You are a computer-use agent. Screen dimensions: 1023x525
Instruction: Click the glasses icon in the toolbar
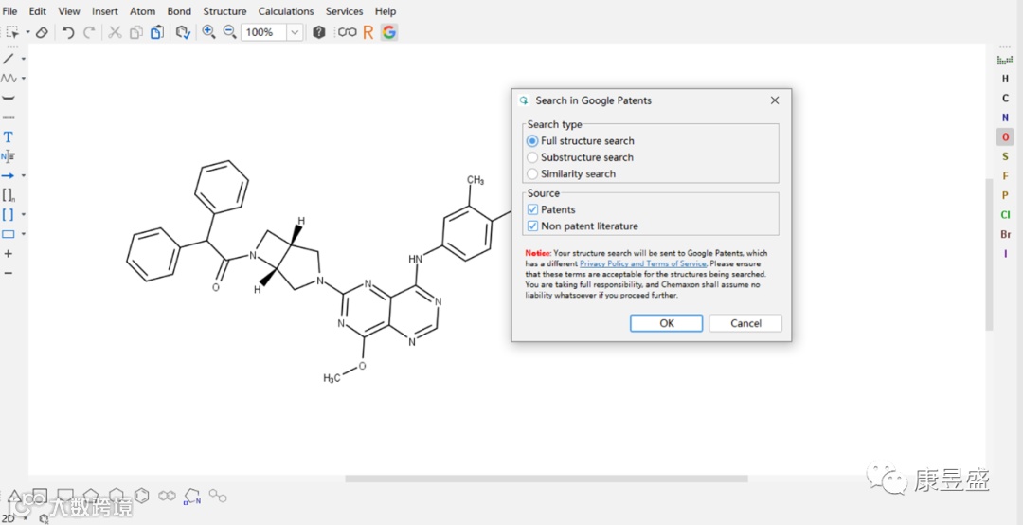pyautogui.click(x=347, y=32)
